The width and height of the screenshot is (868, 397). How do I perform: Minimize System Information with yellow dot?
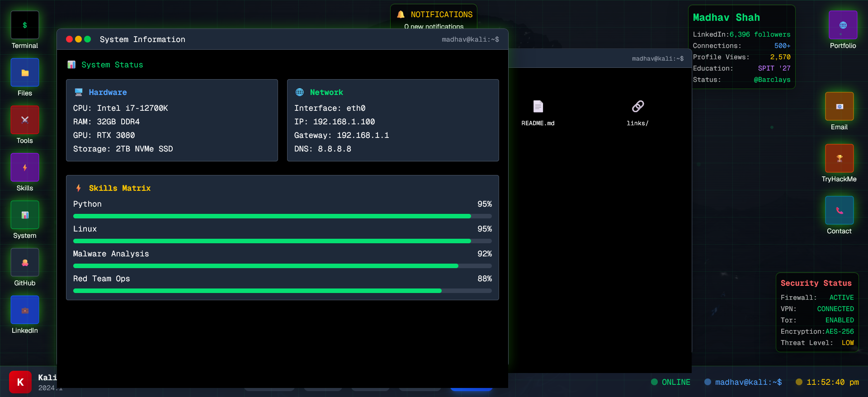[x=78, y=39]
